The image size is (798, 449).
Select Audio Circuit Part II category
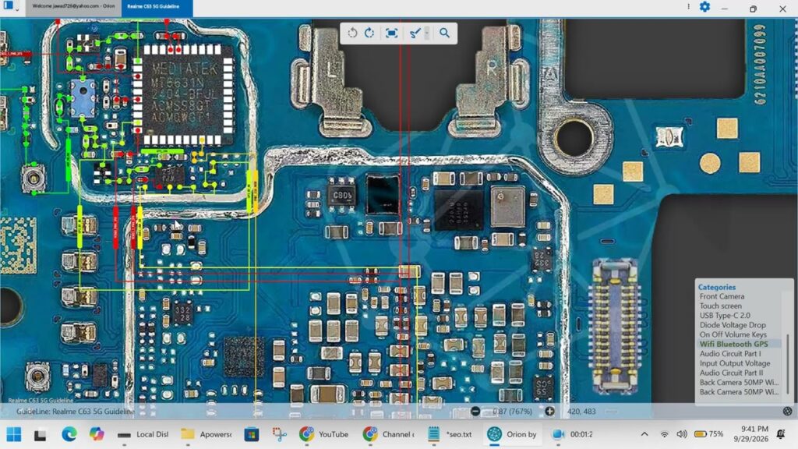(x=731, y=373)
